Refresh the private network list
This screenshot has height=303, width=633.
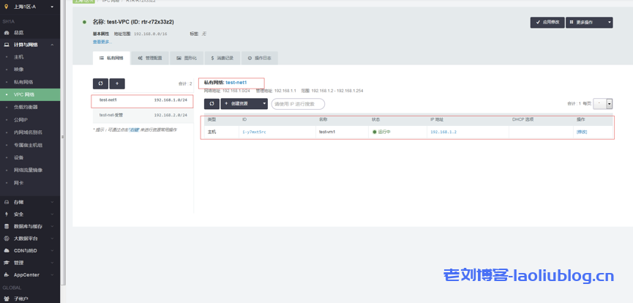[100, 83]
